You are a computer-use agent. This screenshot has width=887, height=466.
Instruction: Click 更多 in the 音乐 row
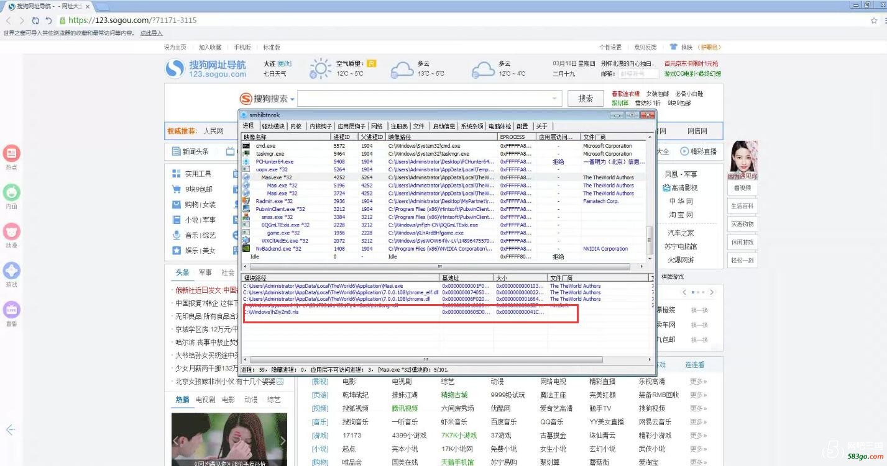pos(698,422)
